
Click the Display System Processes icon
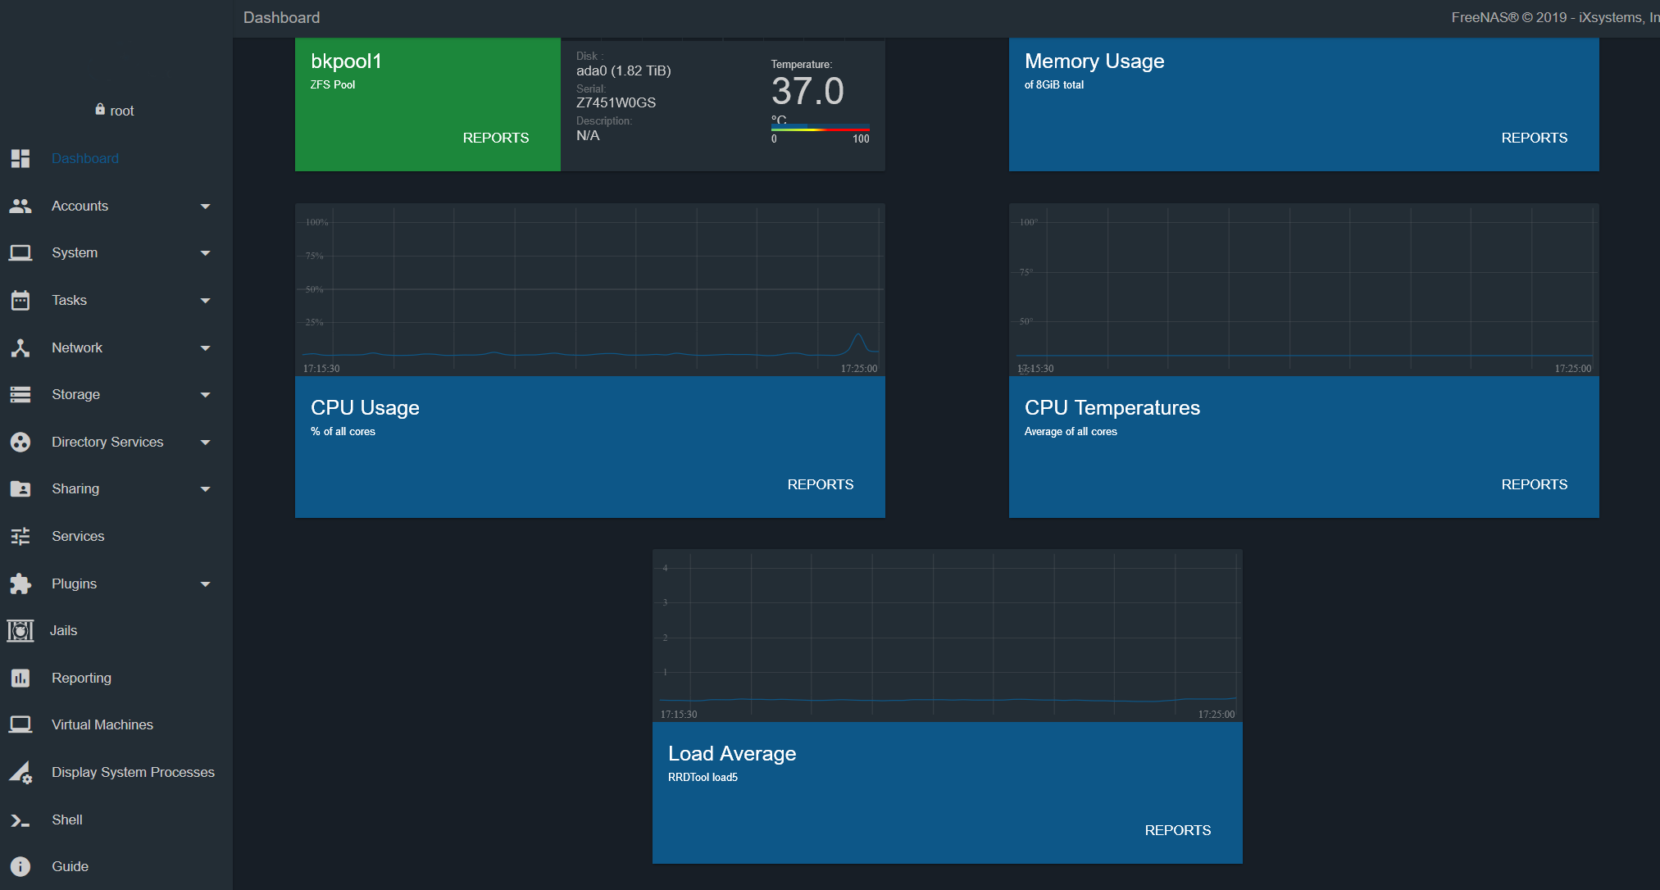coord(20,772)
